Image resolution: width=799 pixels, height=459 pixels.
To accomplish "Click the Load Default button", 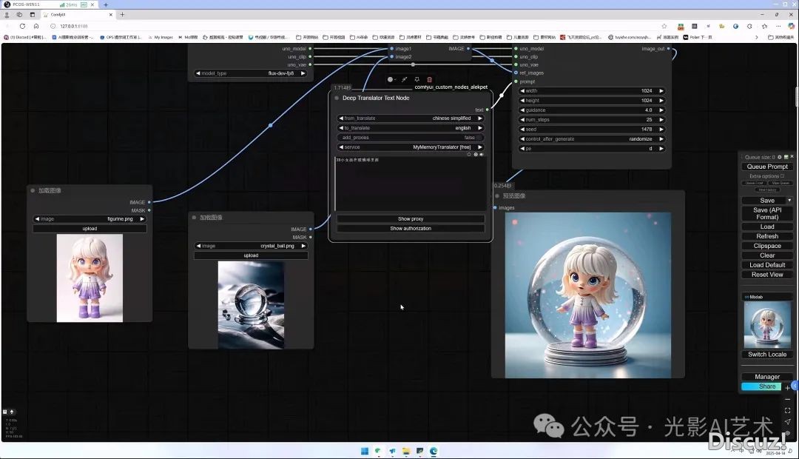I will click(x=767, y=265).
